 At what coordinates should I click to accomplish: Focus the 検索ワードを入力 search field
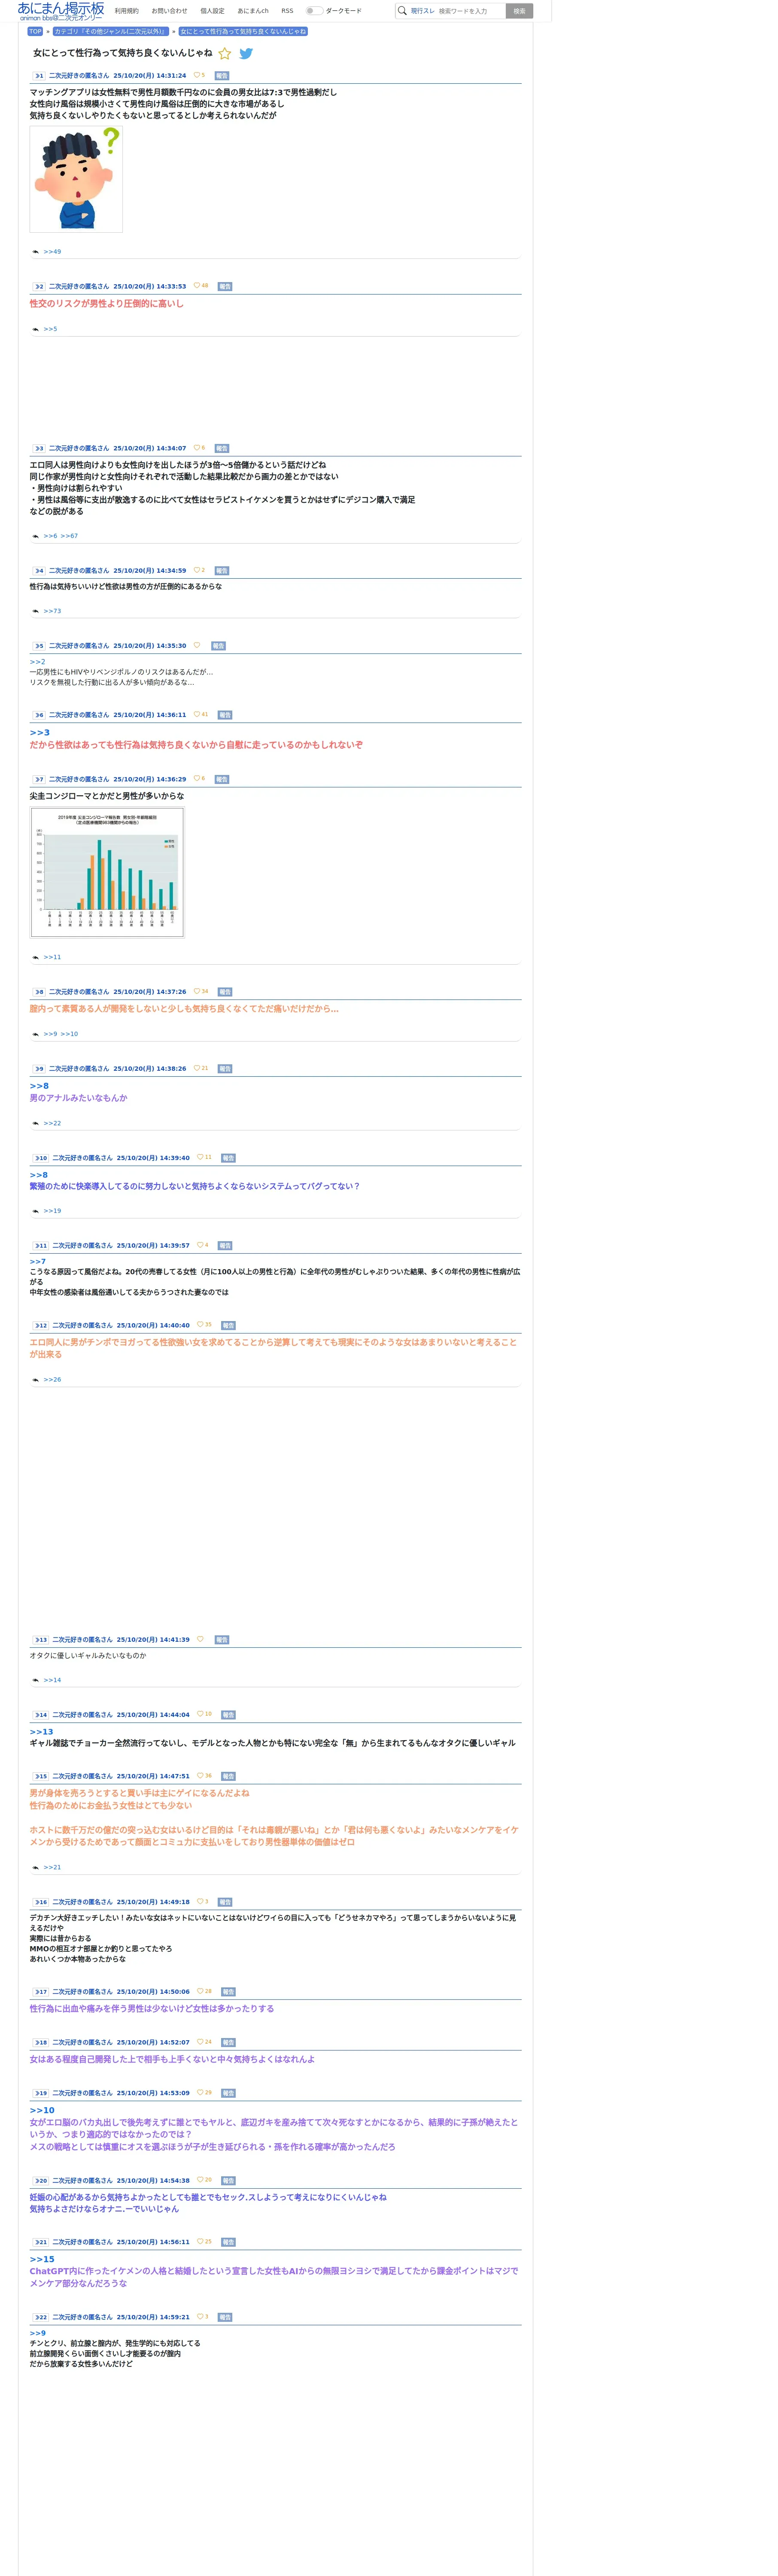470,11
